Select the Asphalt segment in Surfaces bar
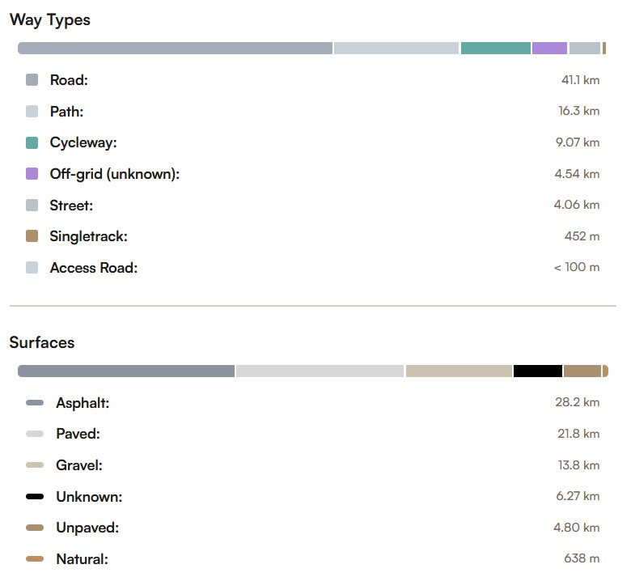 click(x=126, y=371)
